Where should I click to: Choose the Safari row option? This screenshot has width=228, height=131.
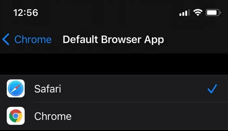pos(114,88)
